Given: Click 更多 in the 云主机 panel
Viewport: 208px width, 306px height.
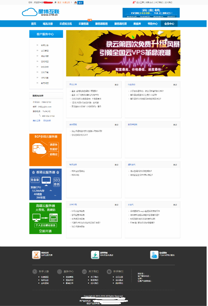Looking at the screenshot, I should click(175, 205).
